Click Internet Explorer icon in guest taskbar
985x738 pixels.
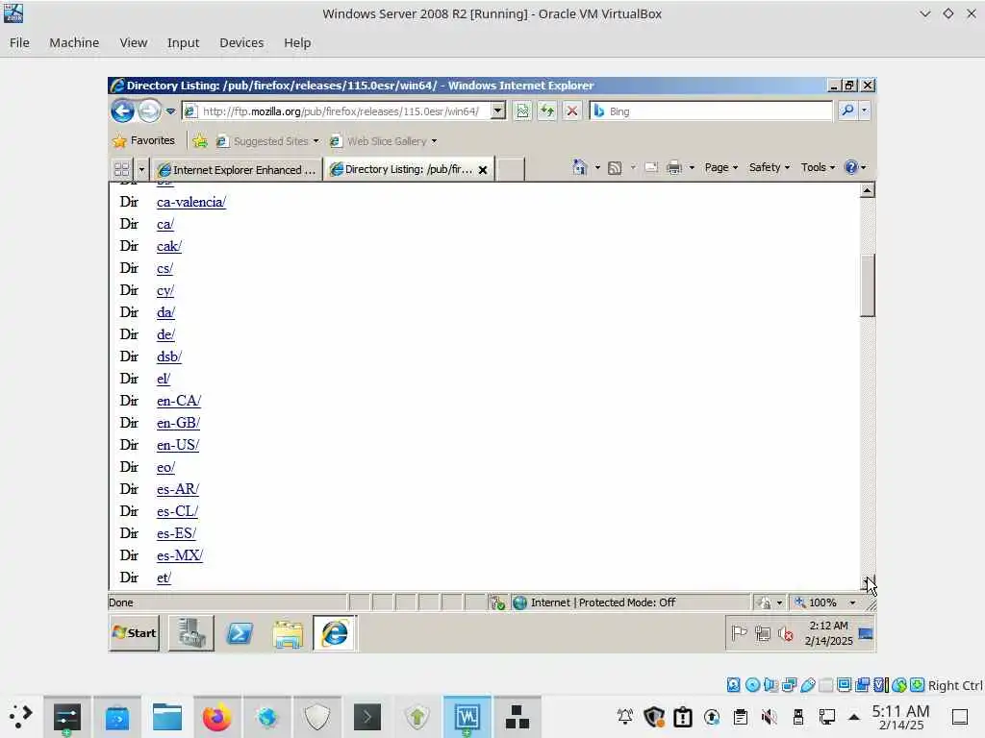coord(335,633)
